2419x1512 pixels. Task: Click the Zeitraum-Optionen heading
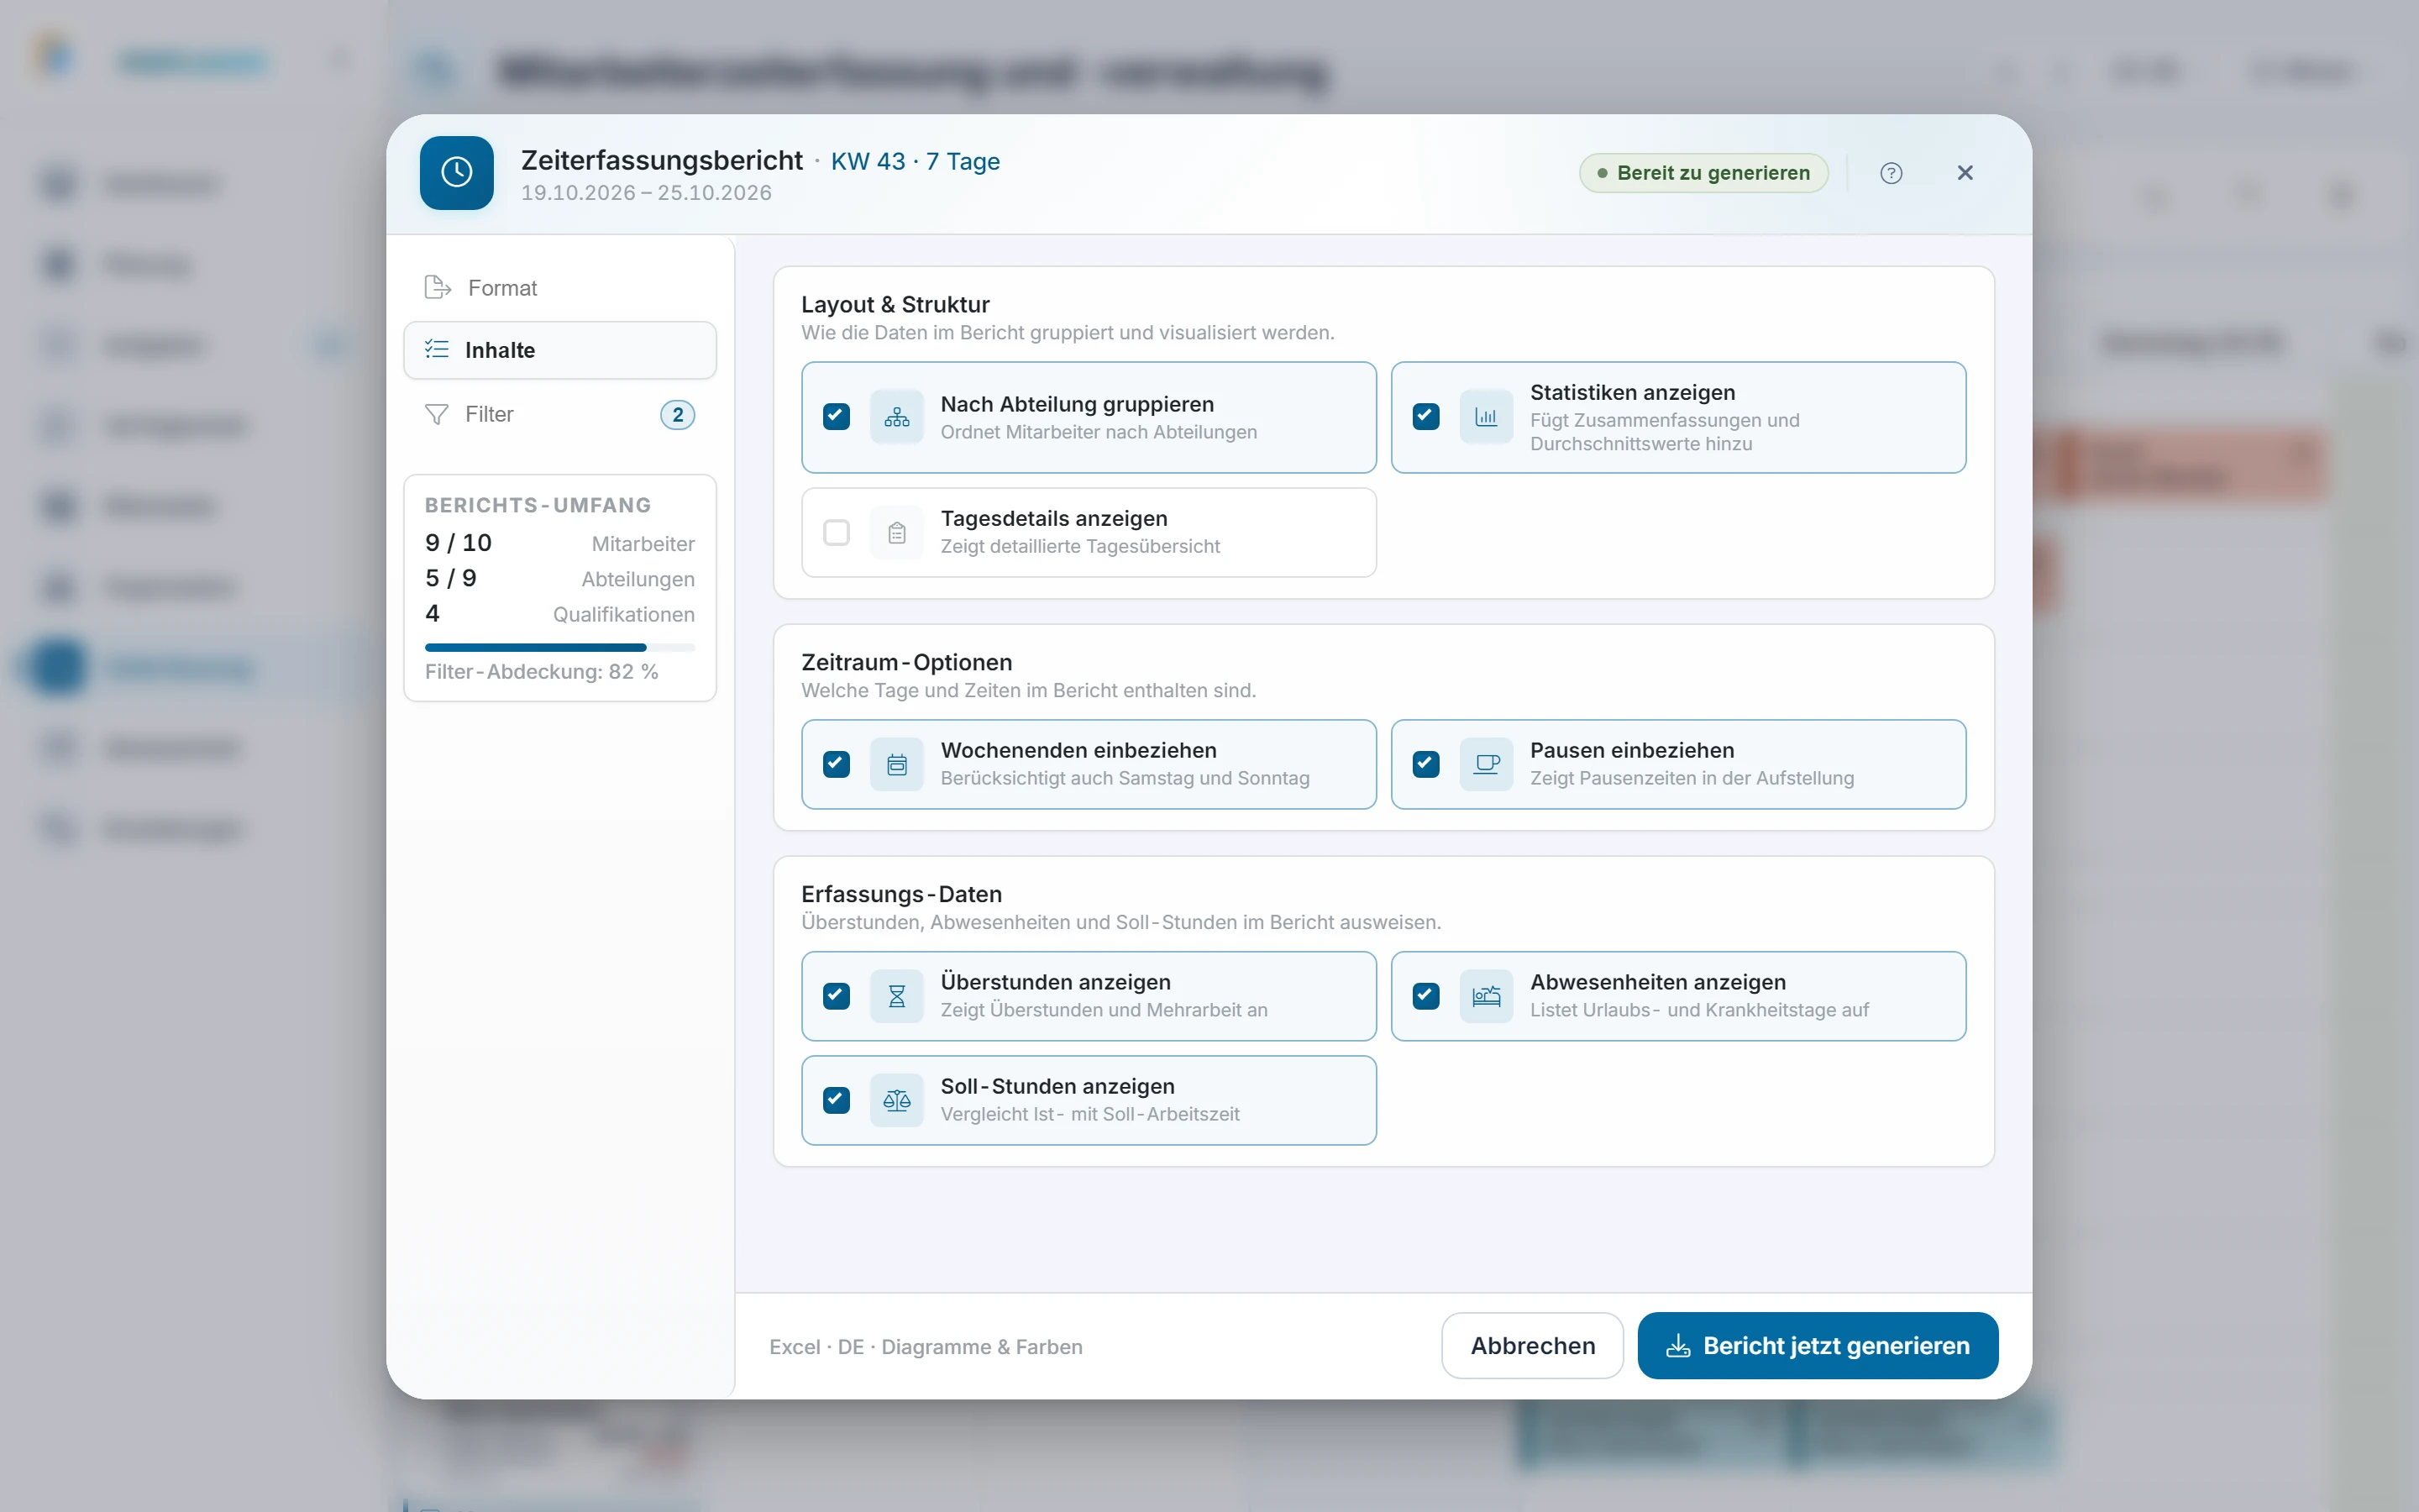click(x=906, y=662)
